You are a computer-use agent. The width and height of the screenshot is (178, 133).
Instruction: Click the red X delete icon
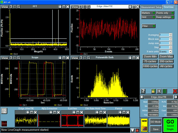pos(175,91)
